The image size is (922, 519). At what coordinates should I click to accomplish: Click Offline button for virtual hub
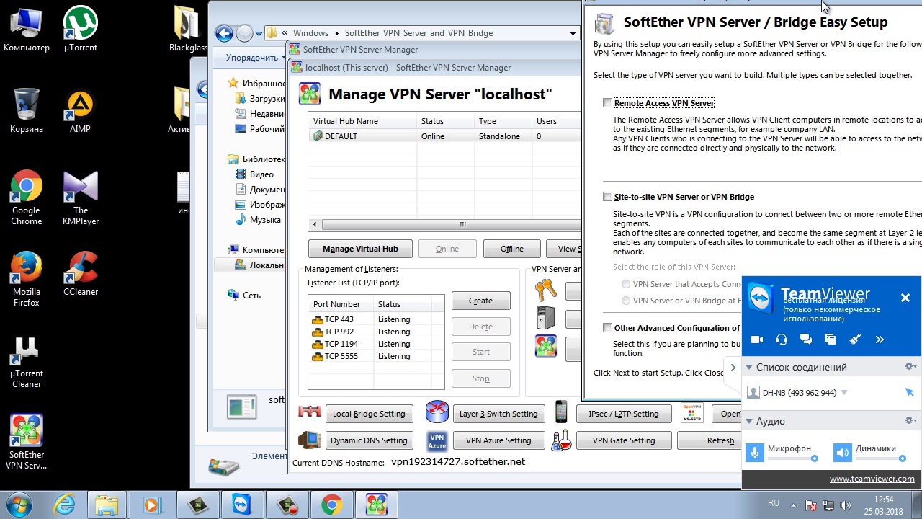[512, 249]
